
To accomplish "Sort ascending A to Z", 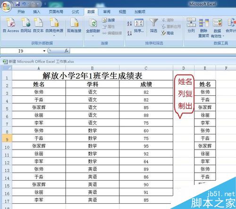I will click(129, 24).
